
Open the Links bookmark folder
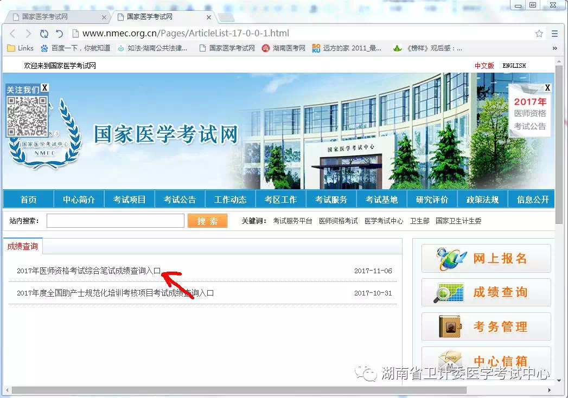[x=20, y=48]
